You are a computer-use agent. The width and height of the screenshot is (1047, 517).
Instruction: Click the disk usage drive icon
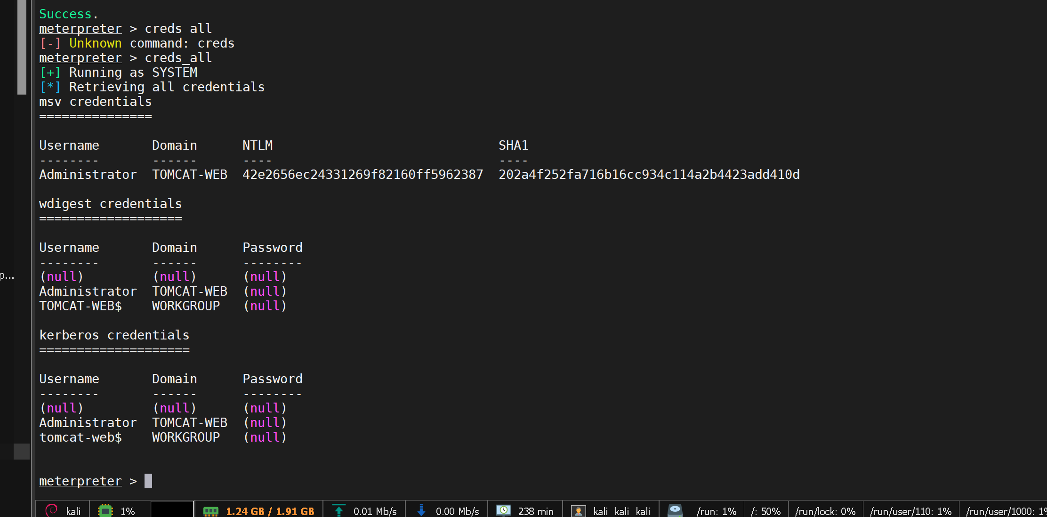675,510
